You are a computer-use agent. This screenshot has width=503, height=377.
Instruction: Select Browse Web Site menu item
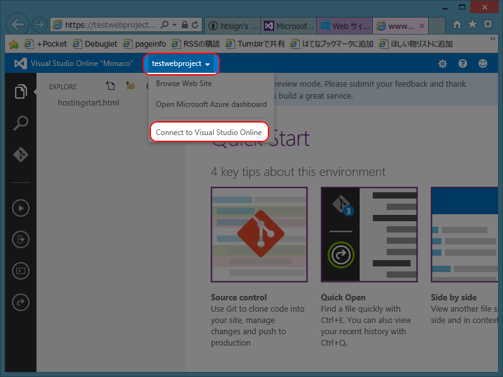click(x=184, y=84)
